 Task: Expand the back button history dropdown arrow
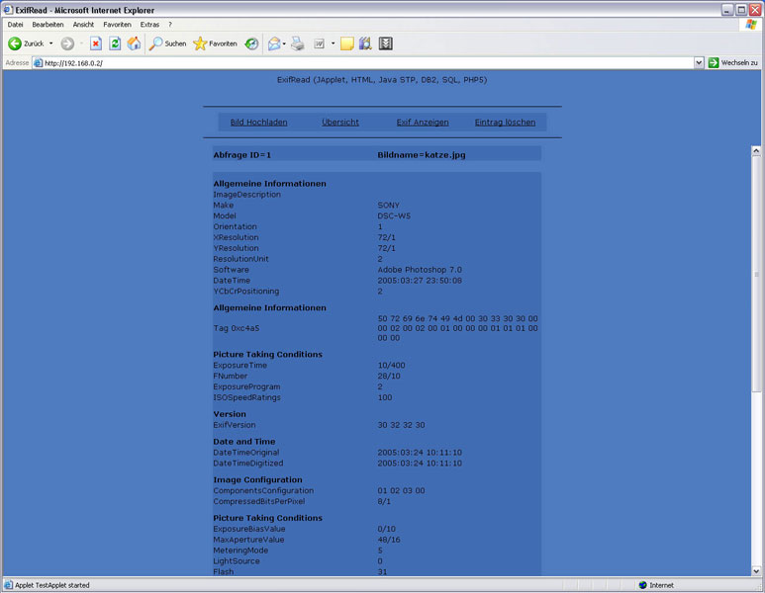coord(50,43)
